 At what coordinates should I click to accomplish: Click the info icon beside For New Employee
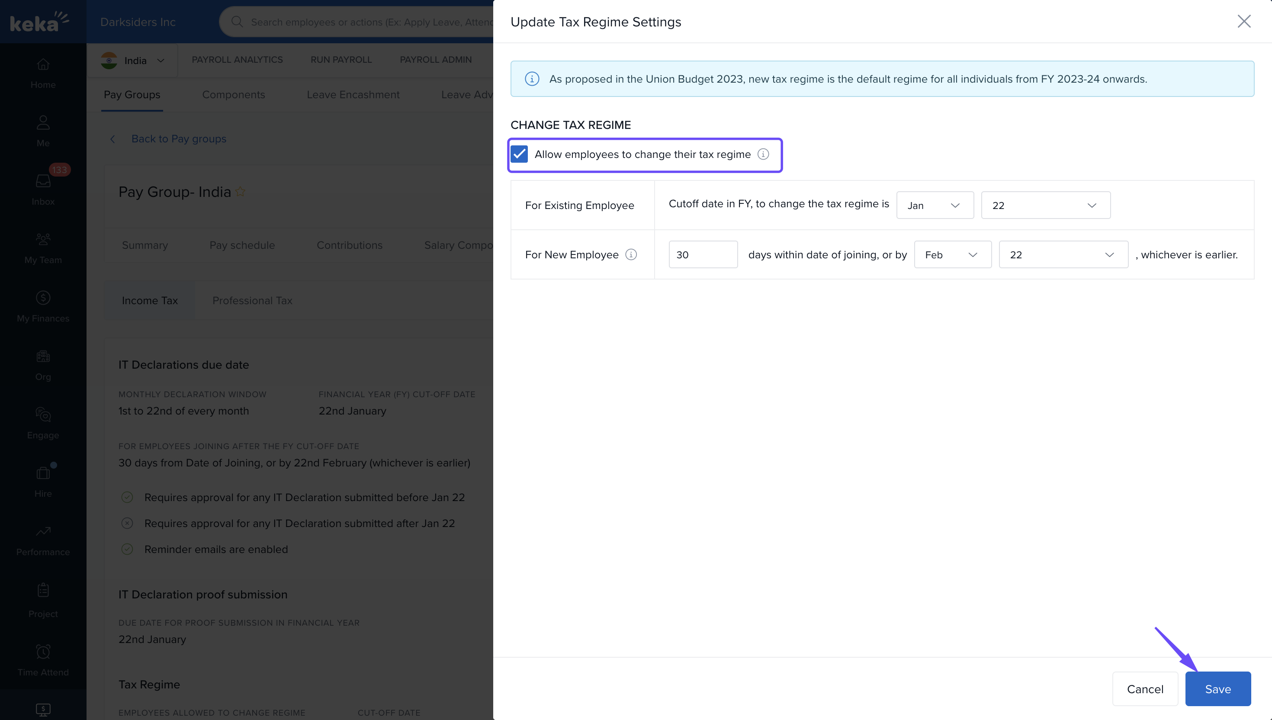(x=631, y=255)
